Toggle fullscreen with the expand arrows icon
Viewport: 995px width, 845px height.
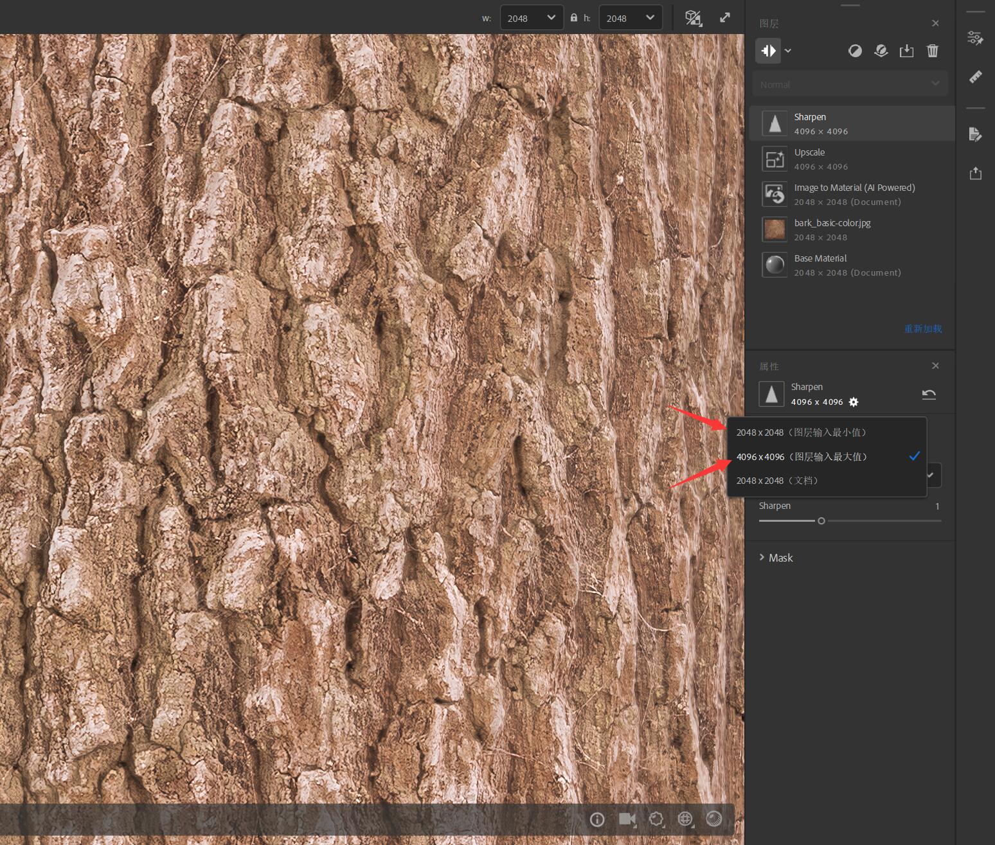point(725,17)
